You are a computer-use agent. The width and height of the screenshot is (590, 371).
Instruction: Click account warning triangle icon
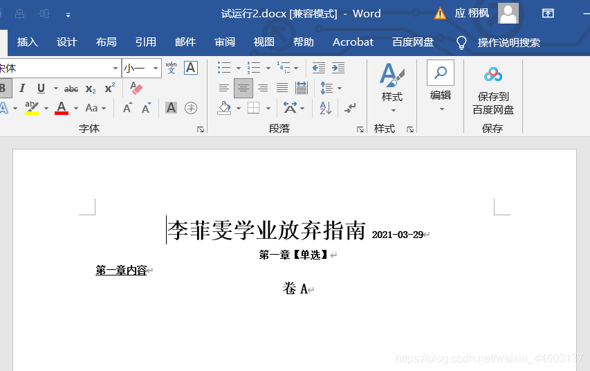click(x=440, y=14)
